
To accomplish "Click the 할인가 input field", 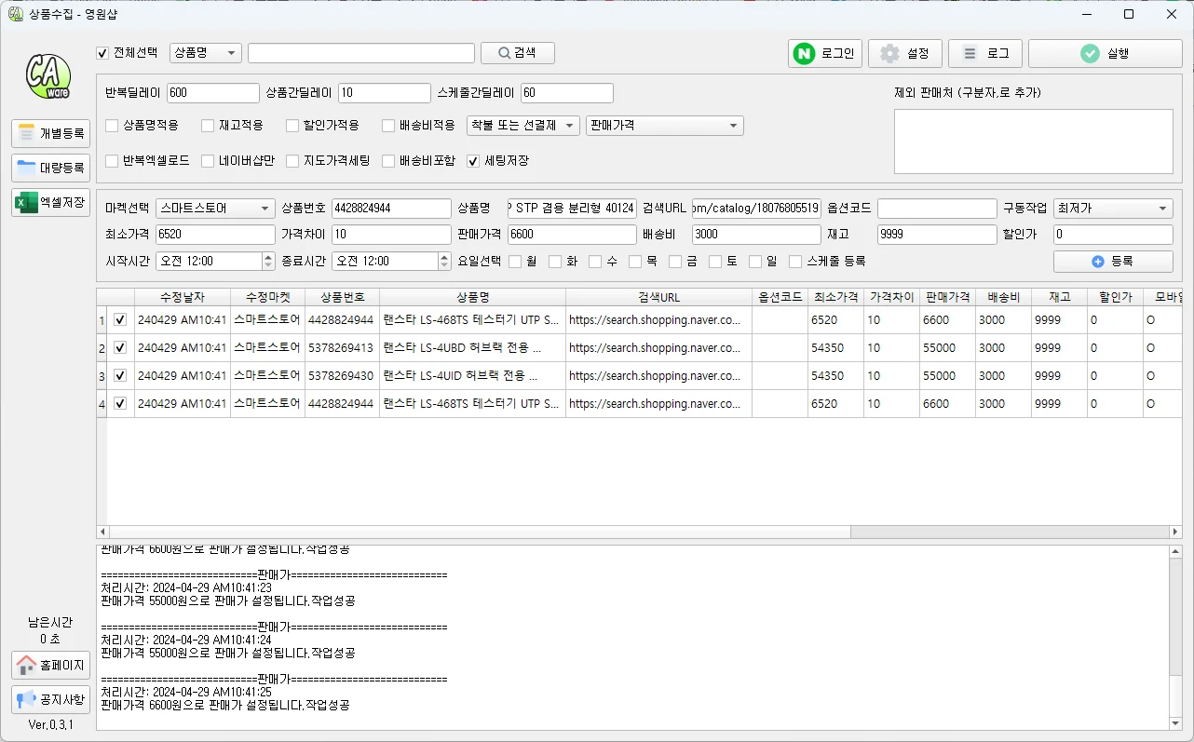I will point(1113,235).
